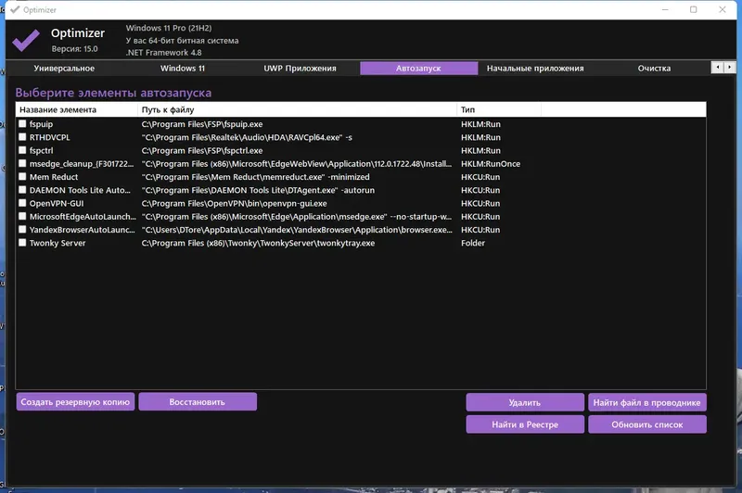Sort by Название элемента column header

point(77,109)
